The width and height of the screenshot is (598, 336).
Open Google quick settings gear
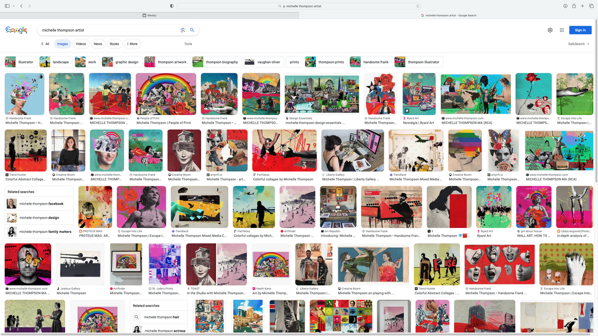click(x=550, y=30)
